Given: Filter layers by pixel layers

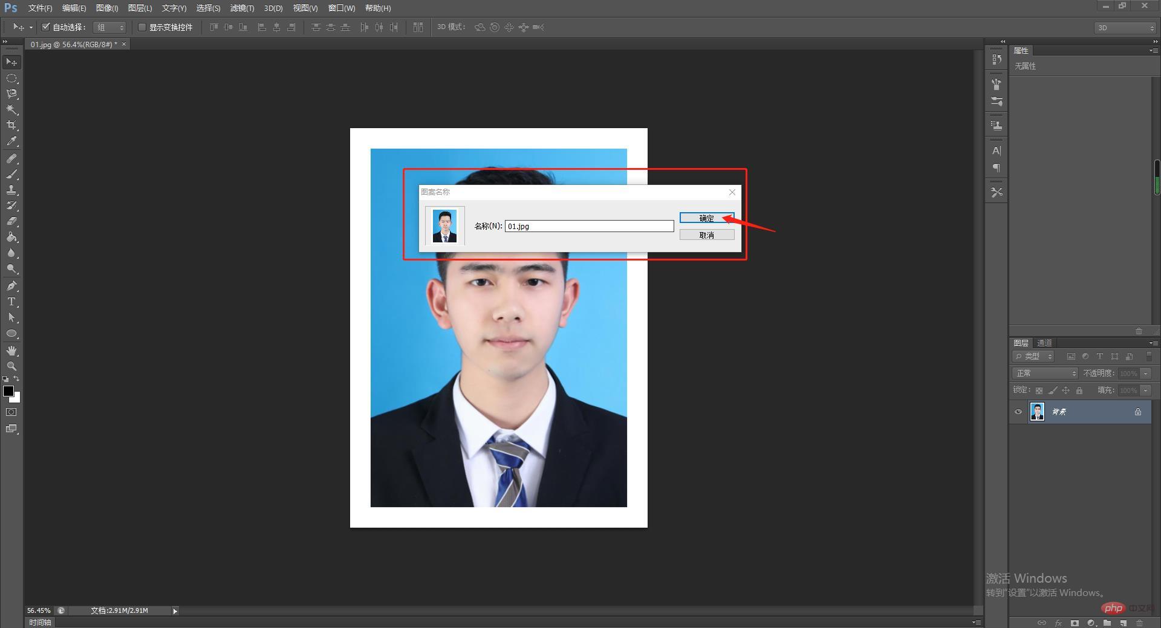Looking at the screenshot, I should click(x=1071, y=357).
